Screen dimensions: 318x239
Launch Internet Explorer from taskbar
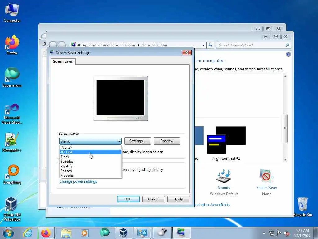tap(28, 233)
